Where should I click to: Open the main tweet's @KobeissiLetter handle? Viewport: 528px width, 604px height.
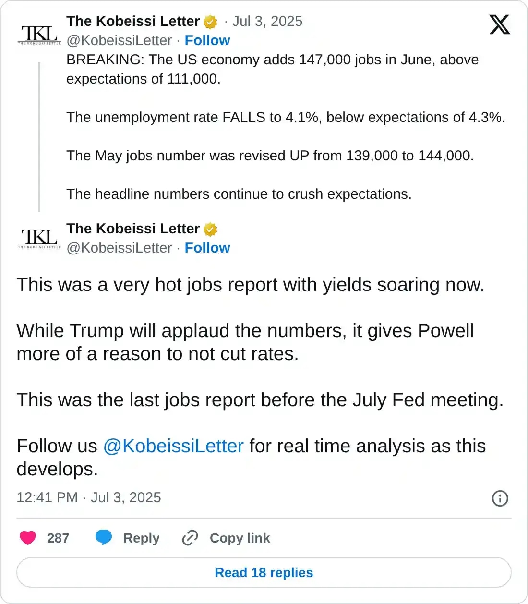point(119,248)
